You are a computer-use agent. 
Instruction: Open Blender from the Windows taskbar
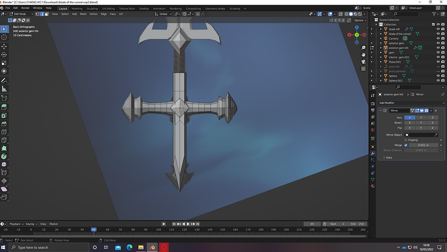(x=152, y=247)
